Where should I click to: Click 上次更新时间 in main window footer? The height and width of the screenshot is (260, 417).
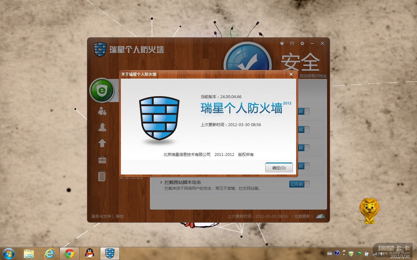[258, 216]
